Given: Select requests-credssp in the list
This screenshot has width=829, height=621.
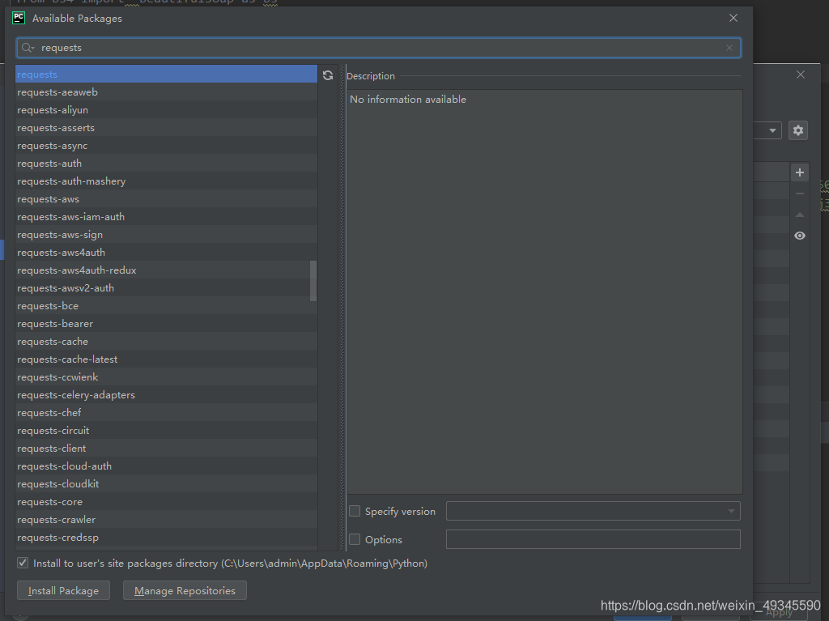Looking at the screenshot, I should [x=166, y=538].
